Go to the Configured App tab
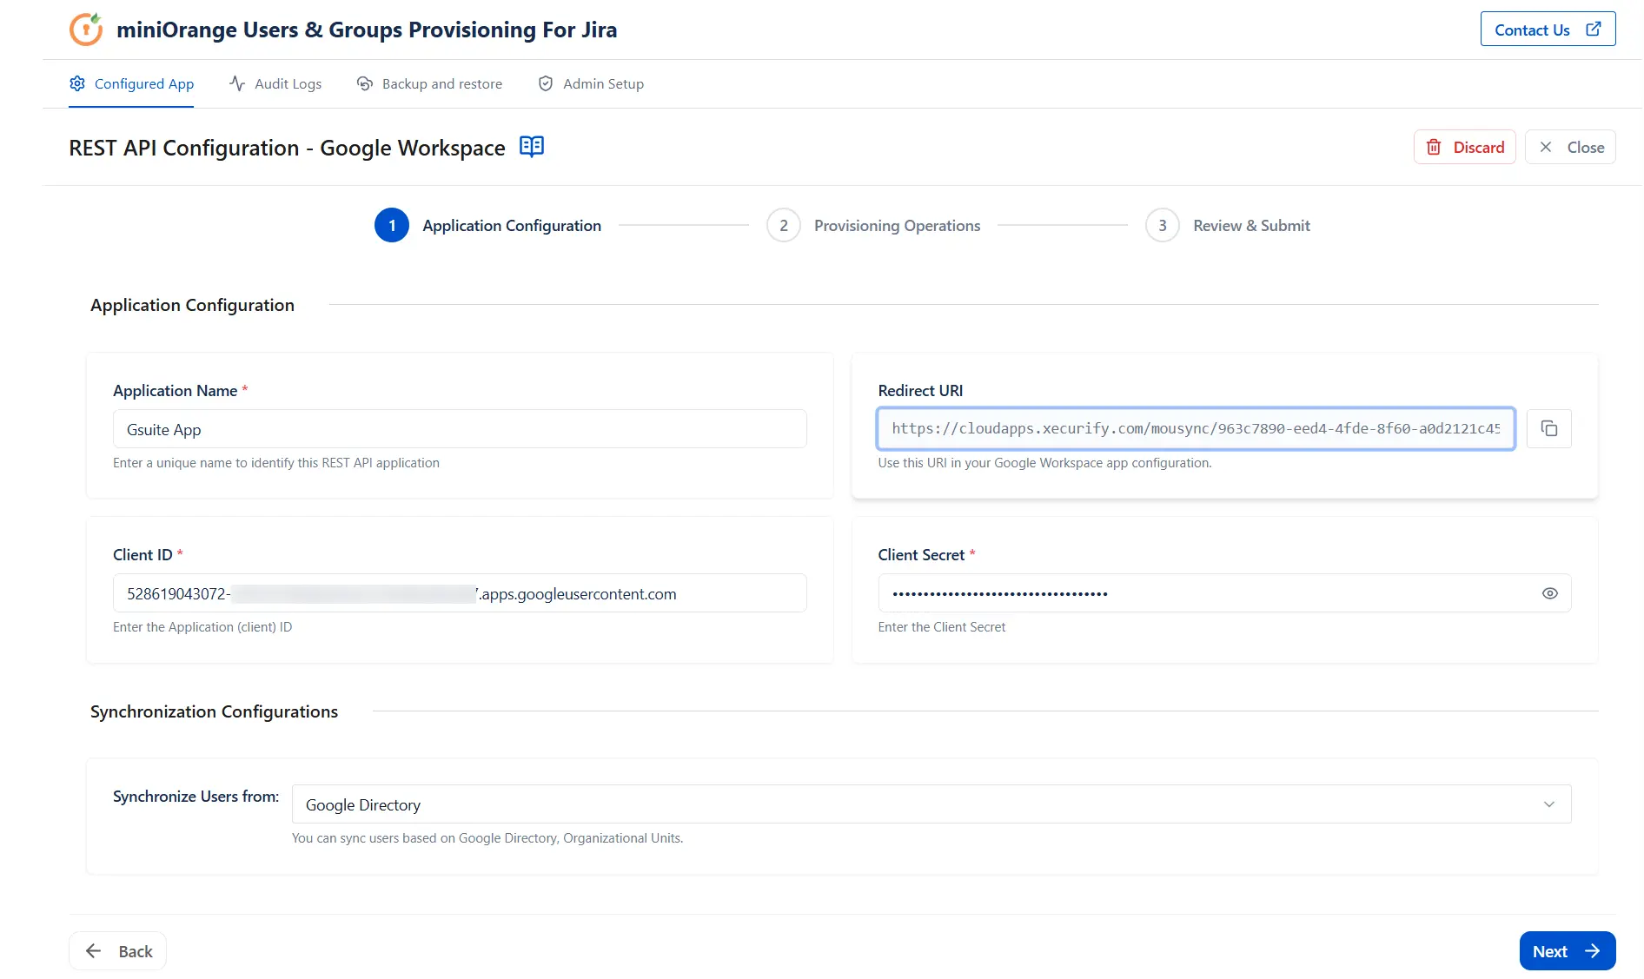The width and height of the screenshot is (1644, 979). click(131, 83)
